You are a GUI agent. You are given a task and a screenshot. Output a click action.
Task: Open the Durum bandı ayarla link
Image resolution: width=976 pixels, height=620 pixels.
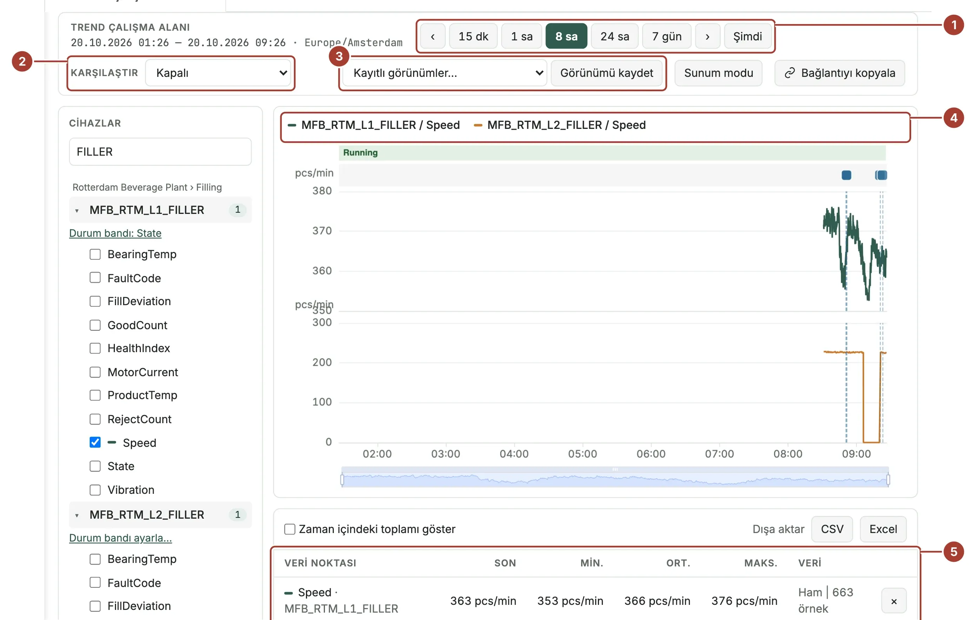pos(120,538)
